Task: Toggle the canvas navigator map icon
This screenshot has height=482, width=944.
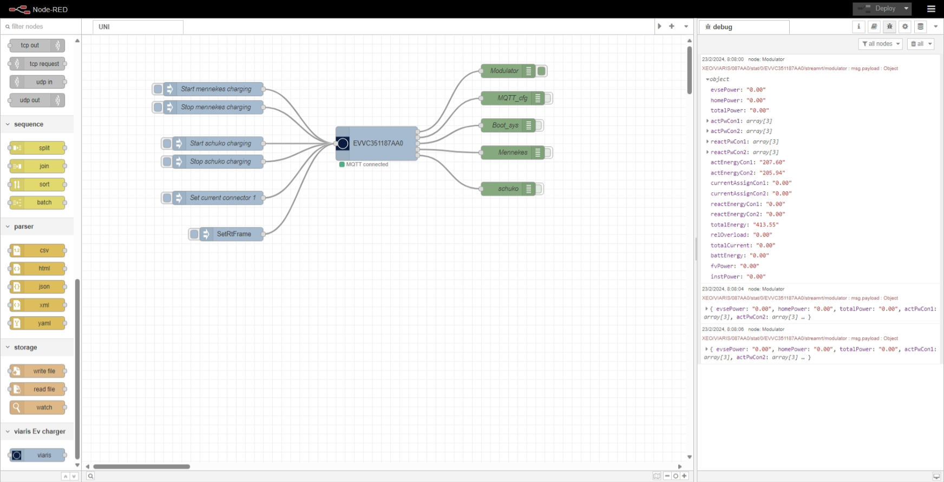Action: [657, 476]
